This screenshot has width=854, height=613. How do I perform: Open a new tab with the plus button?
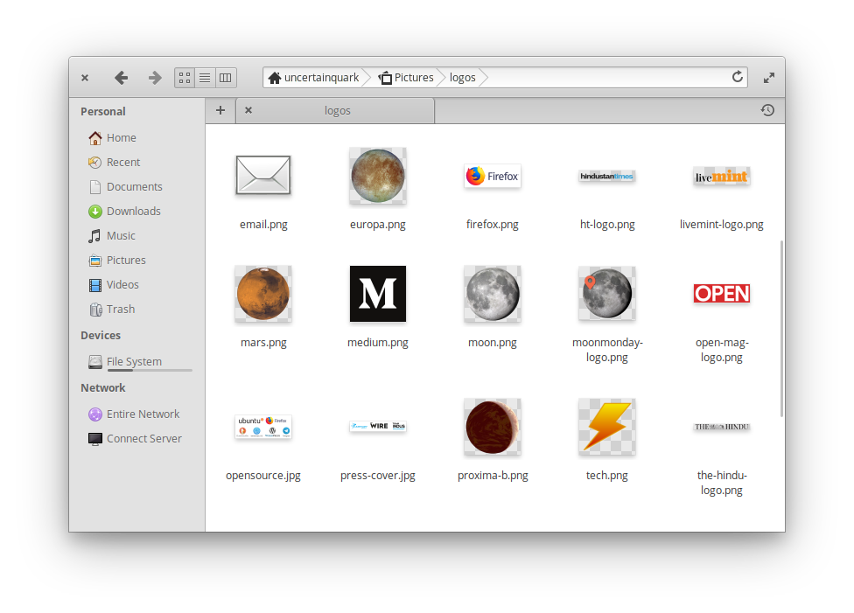coord(220,110)
